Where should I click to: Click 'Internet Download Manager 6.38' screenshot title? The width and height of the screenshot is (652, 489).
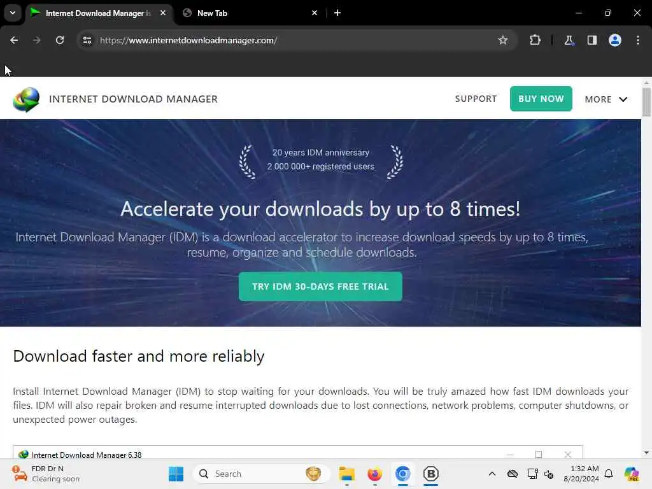[x=87, y=455]
